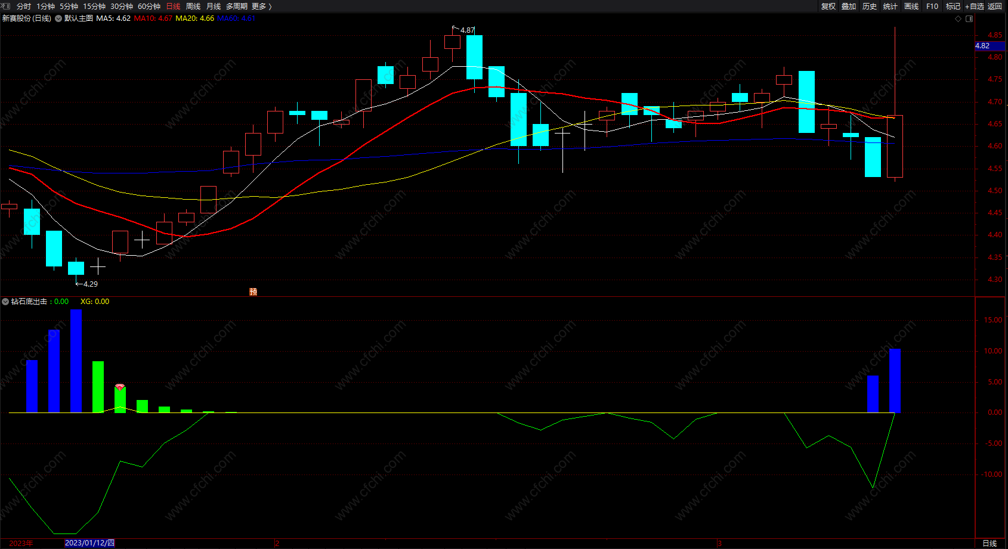
Task: Click the month 3 marker on time axis
Action: (x=720, y=543)
